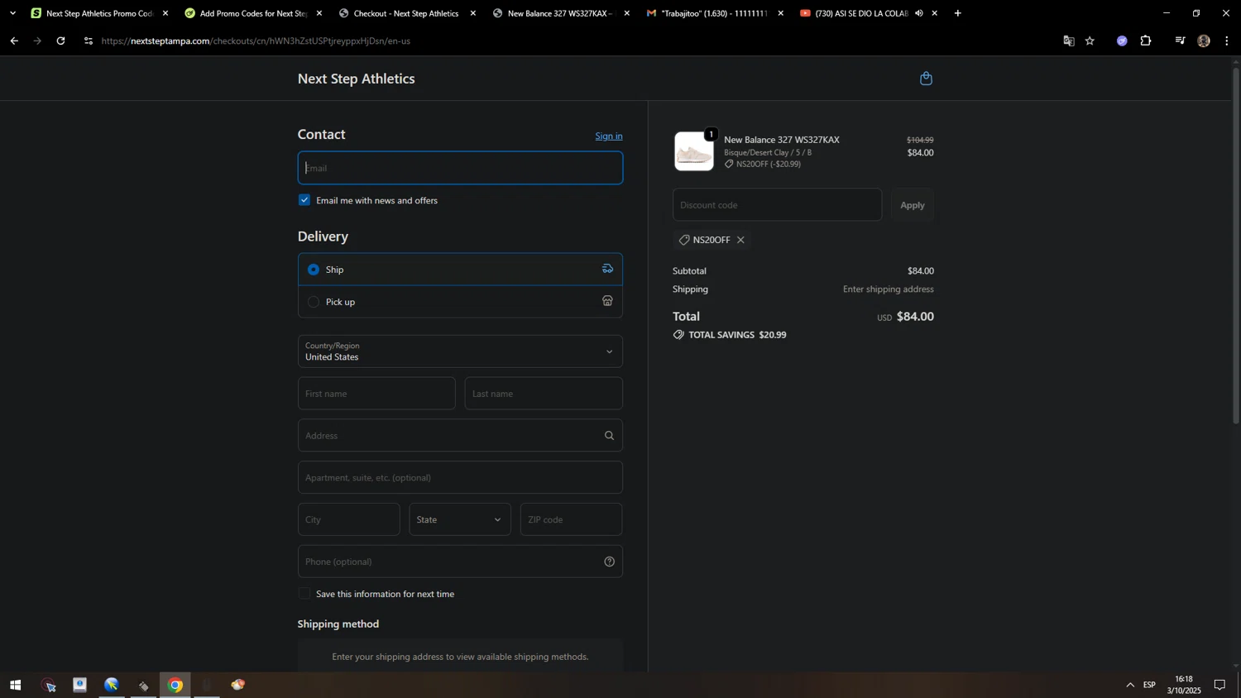Click the First name field

[376, 394]
